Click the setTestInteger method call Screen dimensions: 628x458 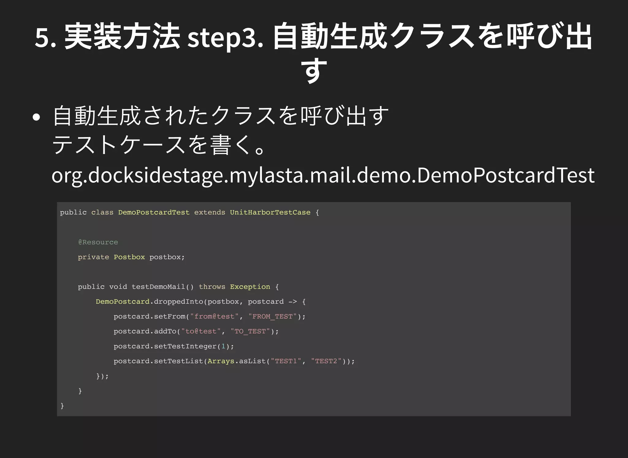tap(185, 346)
